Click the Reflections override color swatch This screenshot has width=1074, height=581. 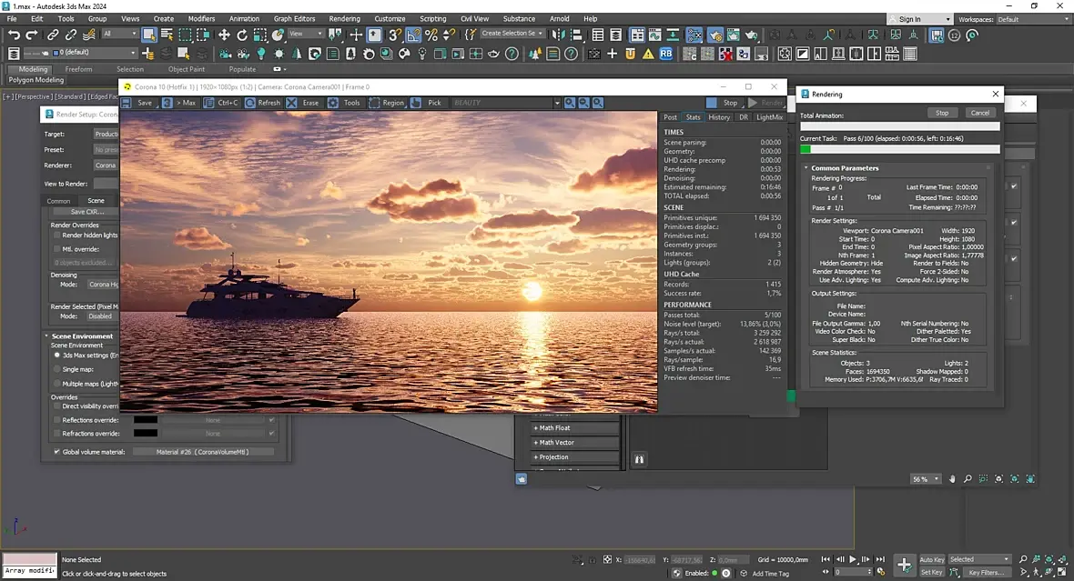click(146, 420)
